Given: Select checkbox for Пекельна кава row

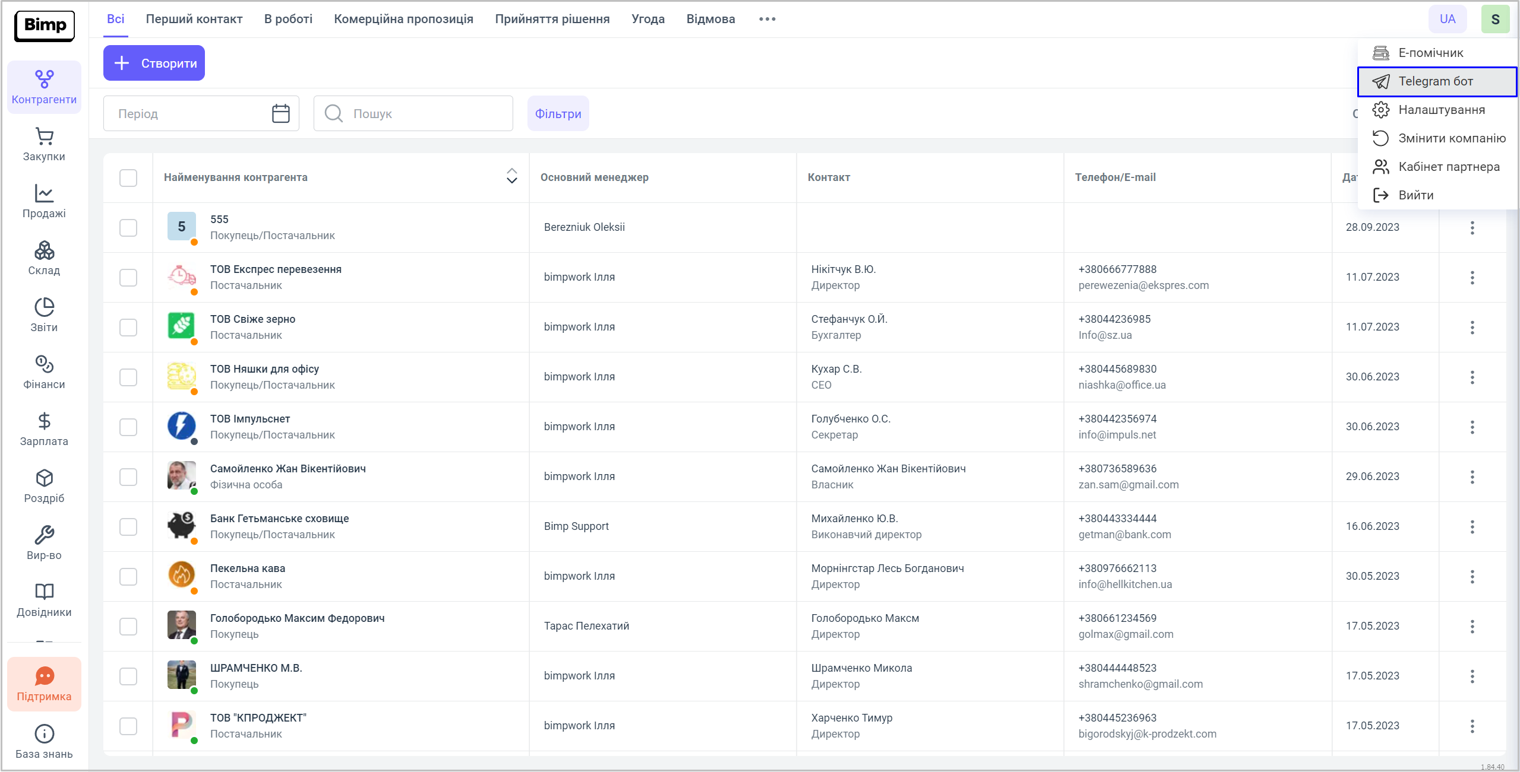Looking at the screenshot, I should click(128, 576).
